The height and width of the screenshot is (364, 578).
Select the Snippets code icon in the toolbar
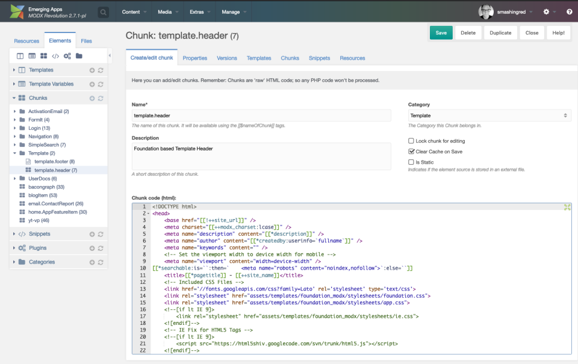click(x=55, y=57)
